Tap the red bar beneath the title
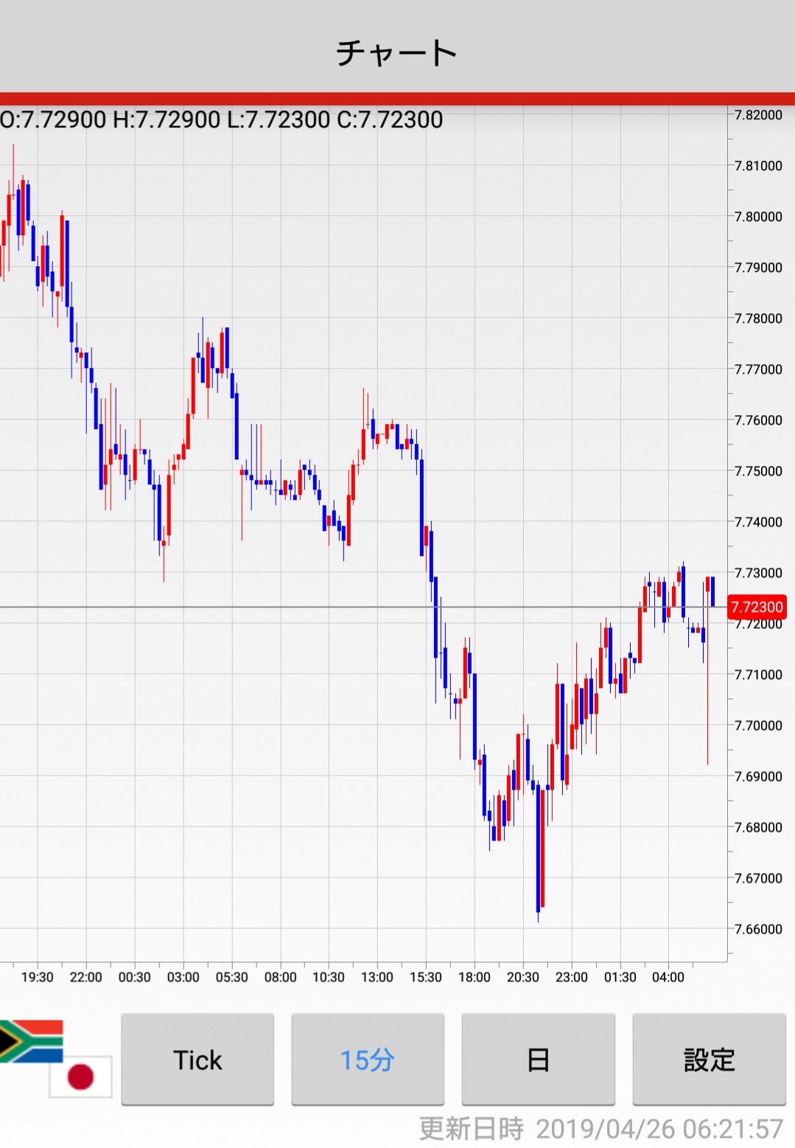 tap(397, 99)
